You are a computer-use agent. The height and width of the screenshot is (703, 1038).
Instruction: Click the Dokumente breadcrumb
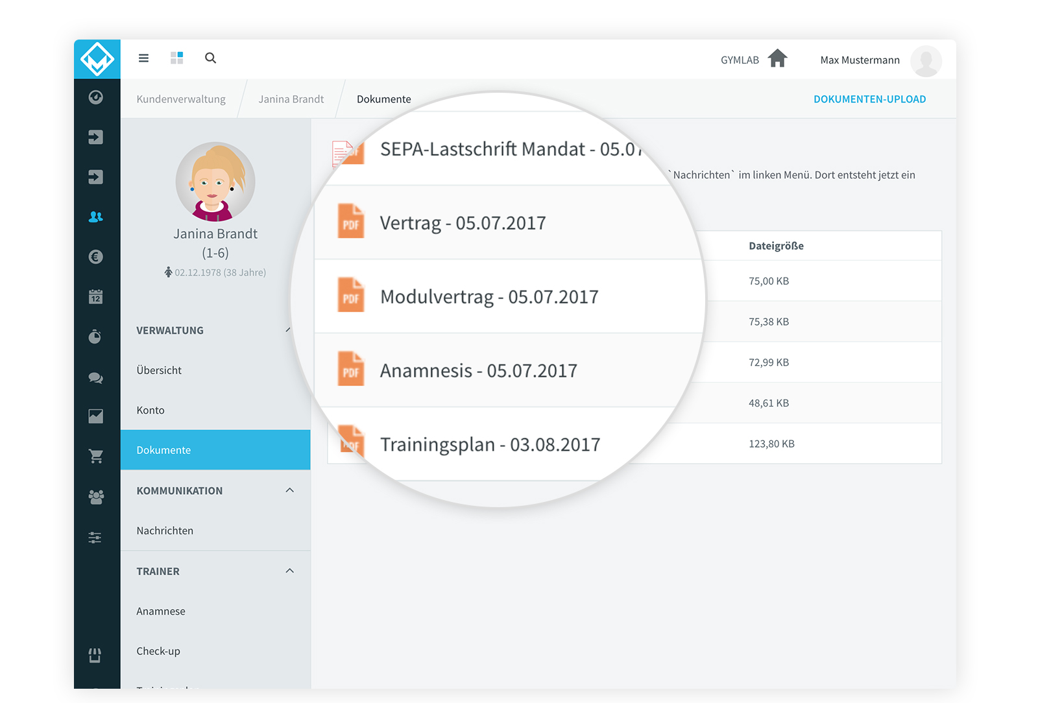384,99
